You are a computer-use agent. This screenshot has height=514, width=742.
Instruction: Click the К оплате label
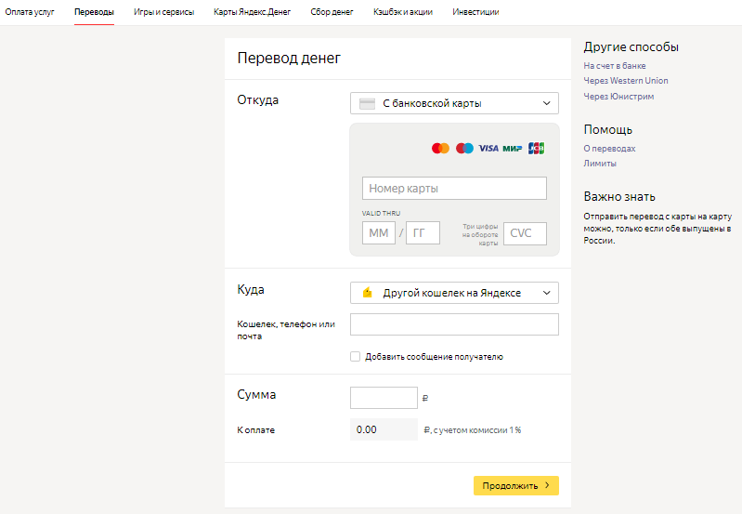[255, 430]
